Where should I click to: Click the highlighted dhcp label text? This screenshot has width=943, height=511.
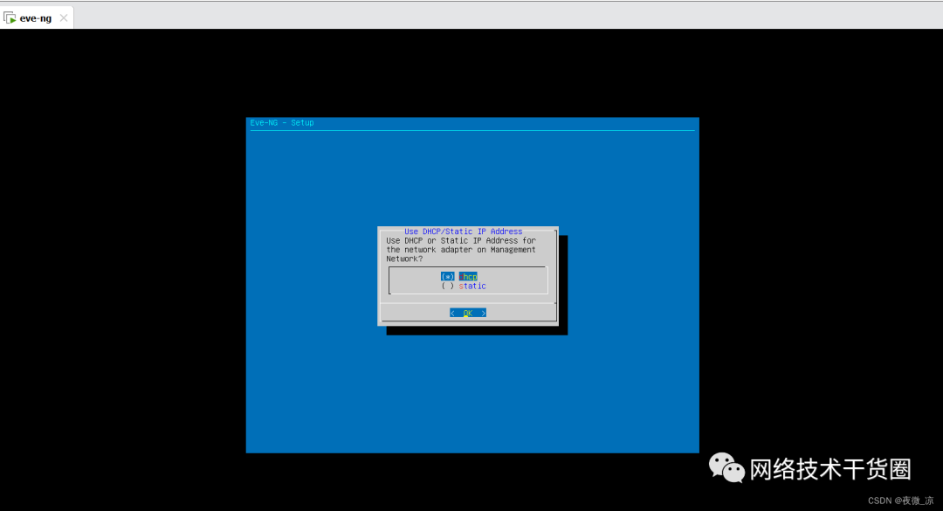tap(469, 276)
